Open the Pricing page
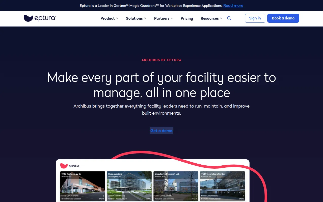This screenshot has height=202, width=323. 187,18
